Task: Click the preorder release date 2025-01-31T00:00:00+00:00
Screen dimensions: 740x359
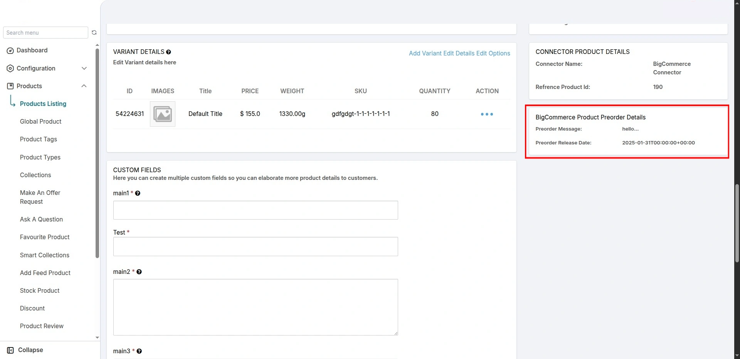Action: [x=658, y=143]
